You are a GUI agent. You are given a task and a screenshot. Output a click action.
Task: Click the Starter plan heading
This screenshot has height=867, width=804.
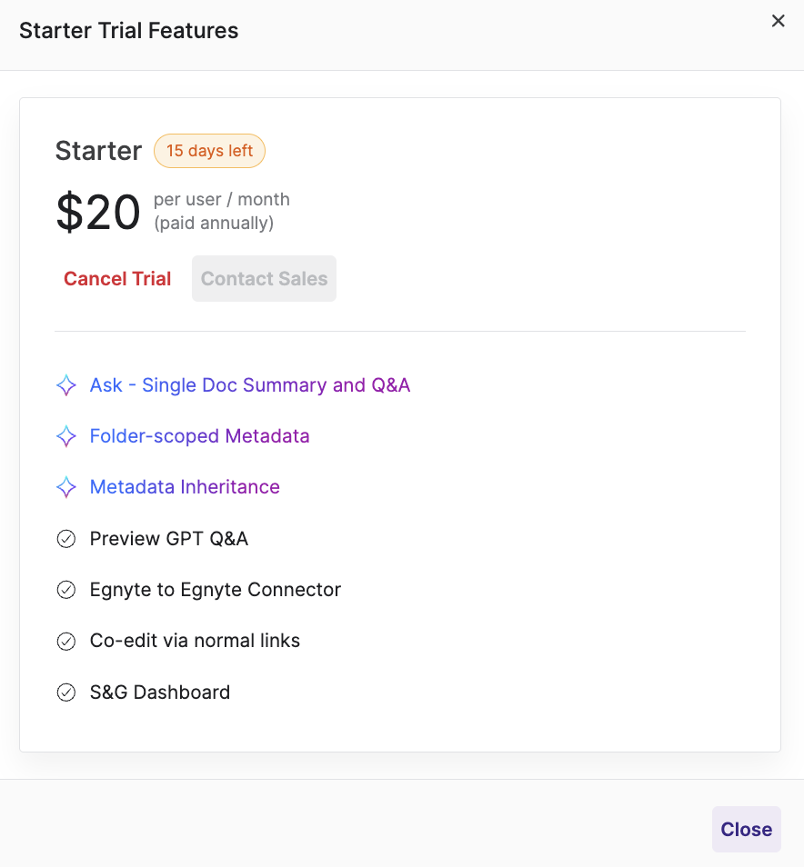click(x=98, y=151)
